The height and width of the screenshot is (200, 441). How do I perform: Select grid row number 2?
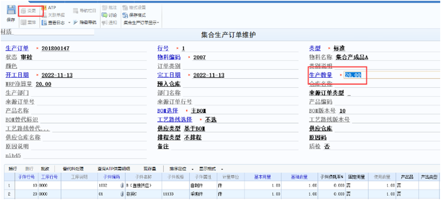click(x=10, y=194)
